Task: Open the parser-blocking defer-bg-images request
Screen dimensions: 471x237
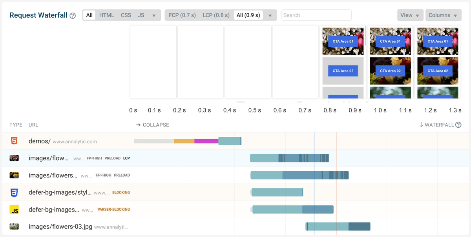Action: click(x=235, y=210)
